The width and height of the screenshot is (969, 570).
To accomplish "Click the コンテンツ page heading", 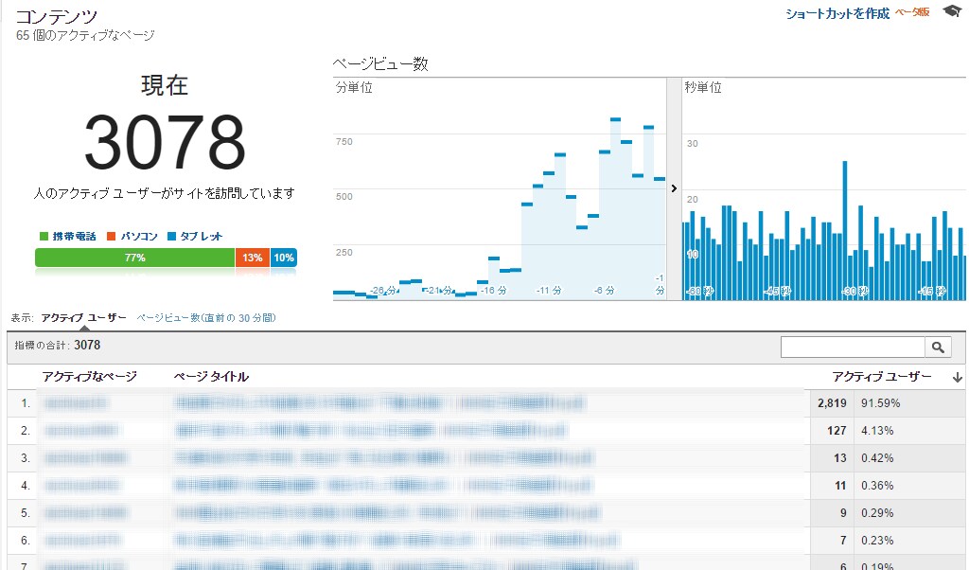I will (x=56, y=16).
